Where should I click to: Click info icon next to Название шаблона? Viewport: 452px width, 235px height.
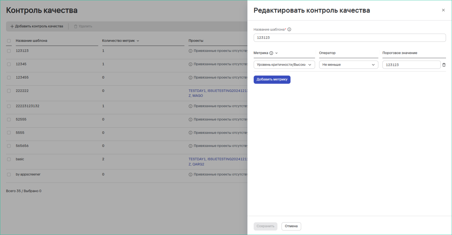point(289,29)
